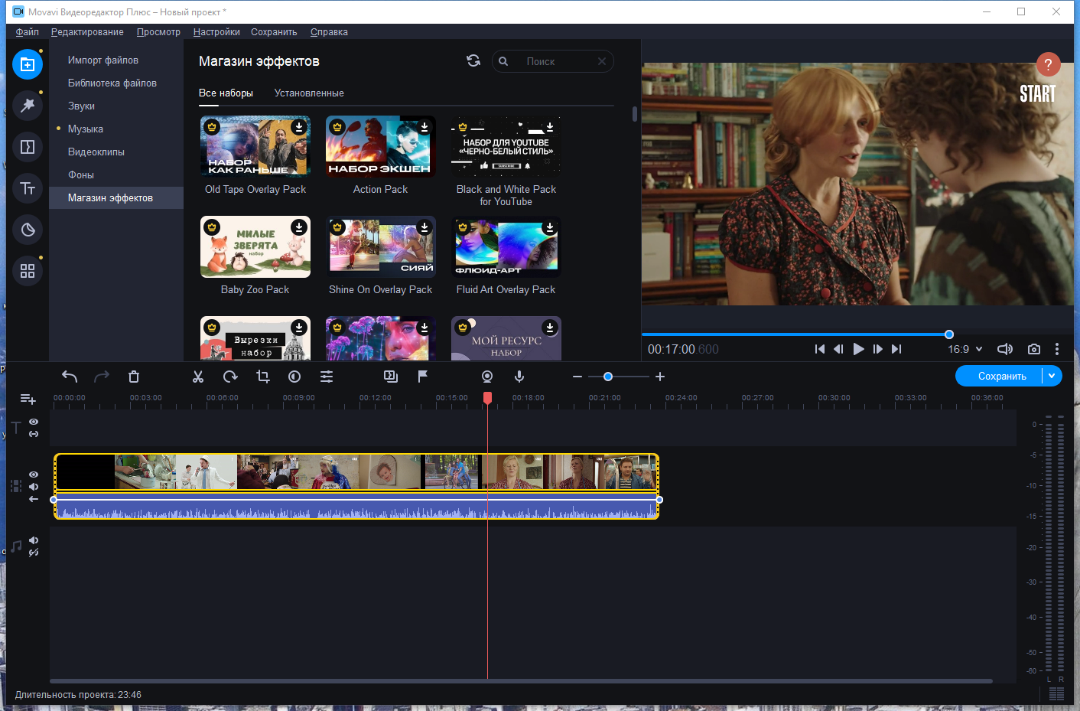Image resolution: width=1080 pixels, height=711 pixels.
Task: Download the Old Tape Overlay Pack
Action: tap(299, 127)
